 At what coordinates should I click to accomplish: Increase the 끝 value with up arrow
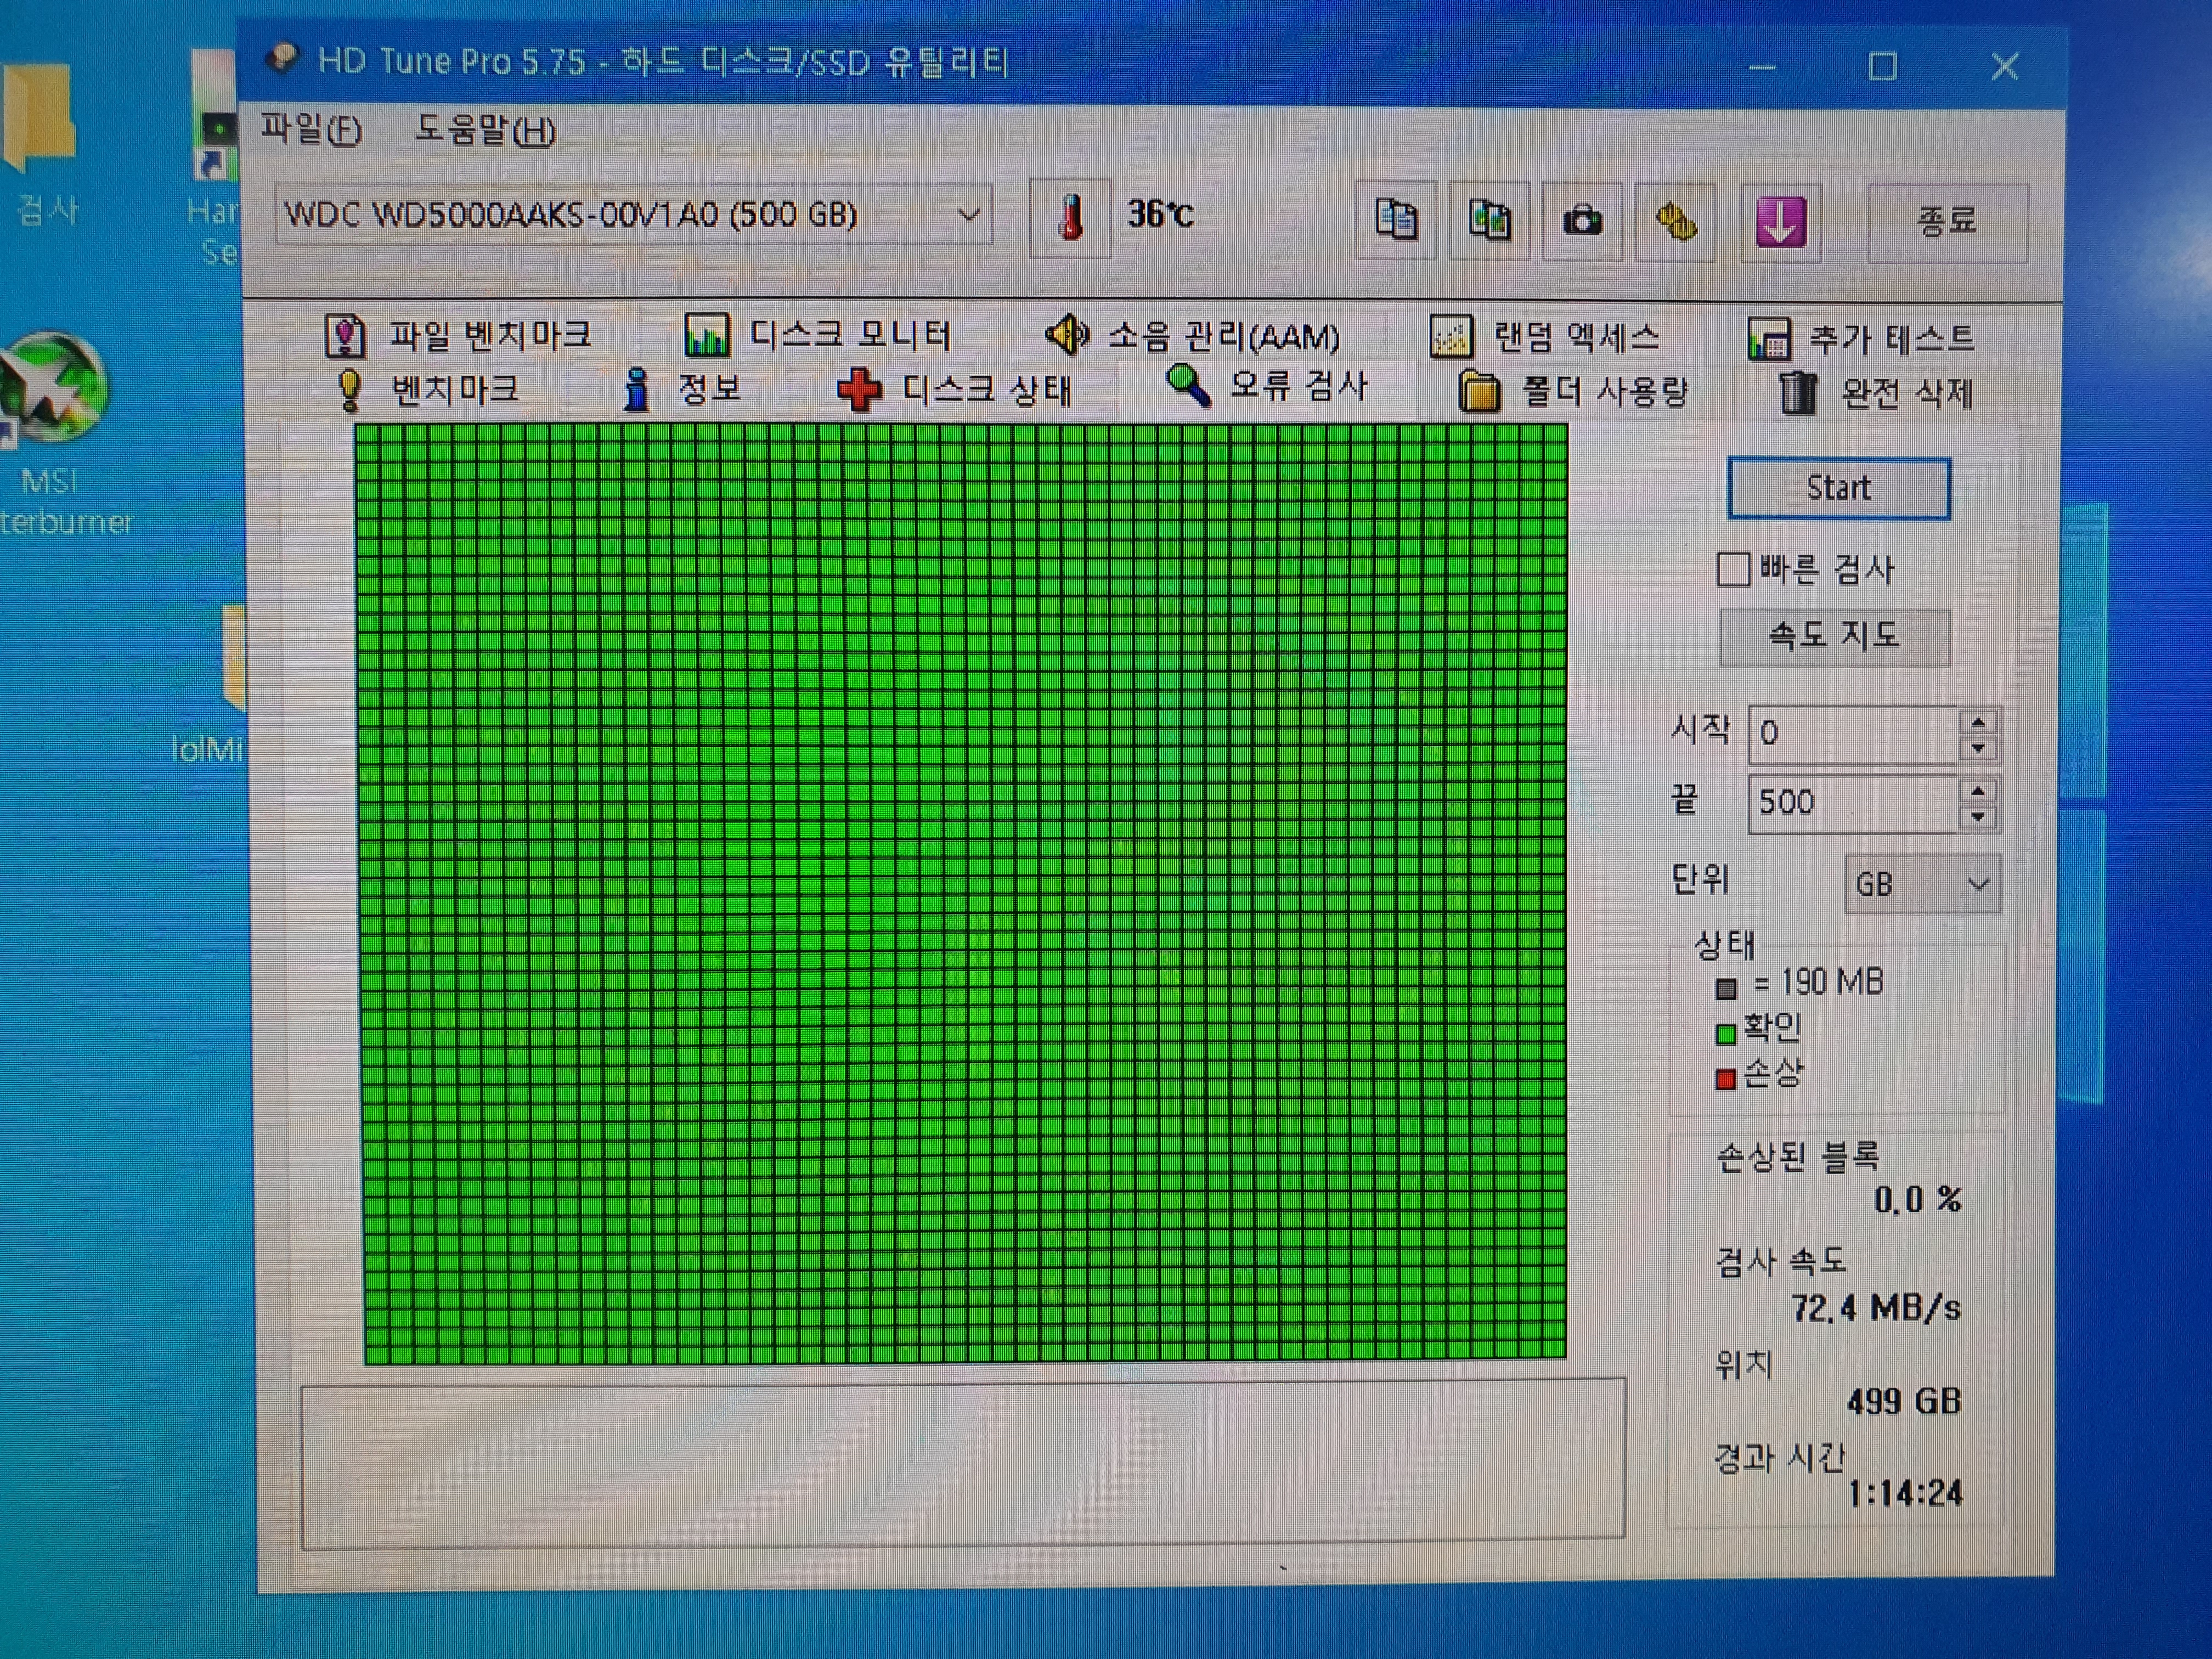click(1978, 790)
